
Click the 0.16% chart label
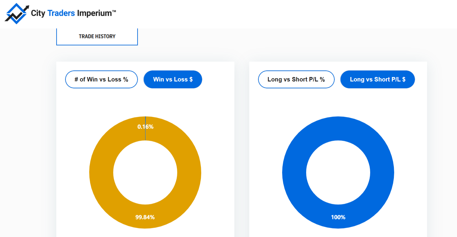point(145,127)
